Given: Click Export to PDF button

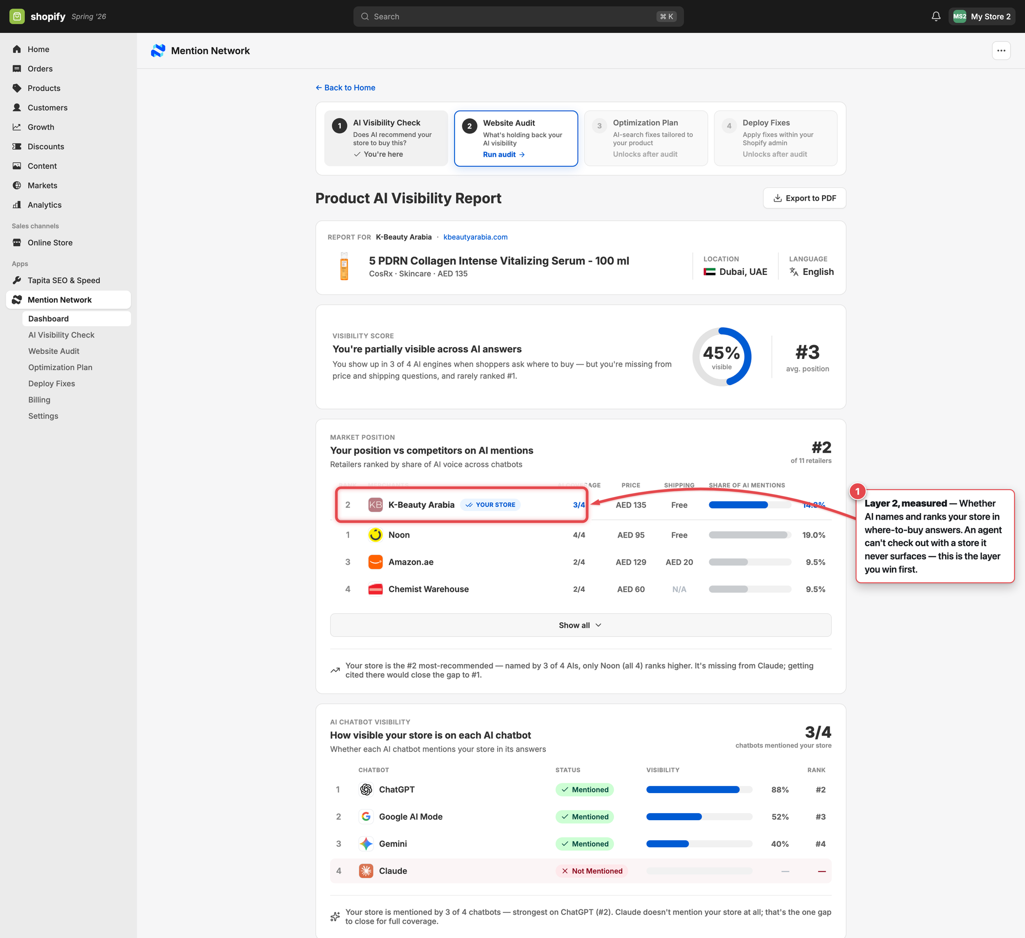Looking at the screenshot, I should pyautogui.click(x=804, y=198).
